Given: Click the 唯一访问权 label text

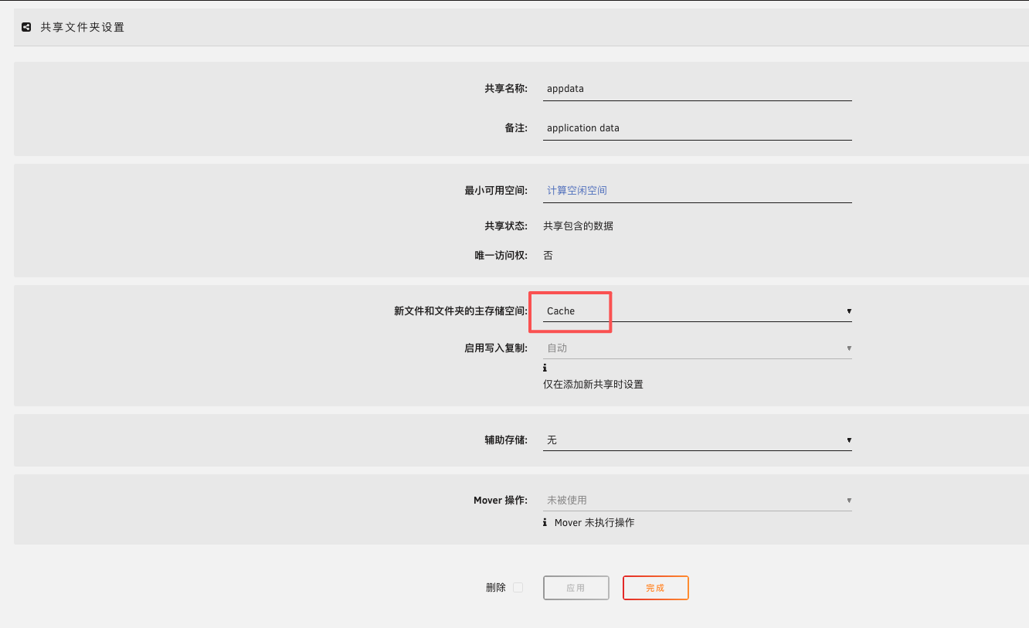Looking at the screenshot, I should tap(501, 256).
